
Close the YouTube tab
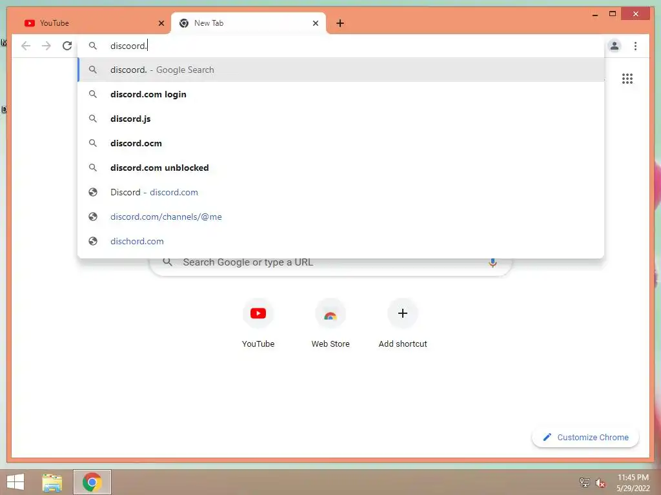161,23
